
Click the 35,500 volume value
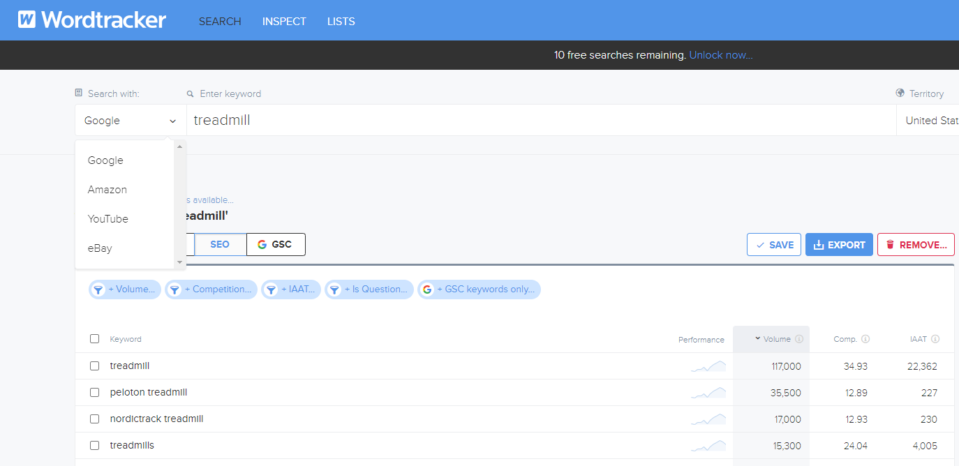pos(786,393)
